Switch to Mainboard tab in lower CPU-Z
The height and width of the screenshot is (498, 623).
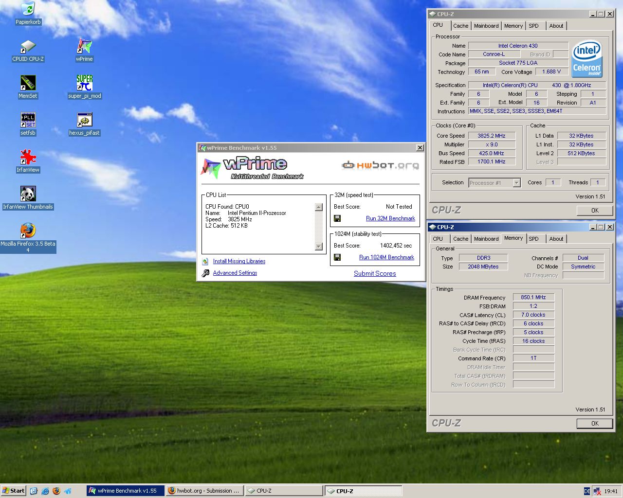[486, 239]
